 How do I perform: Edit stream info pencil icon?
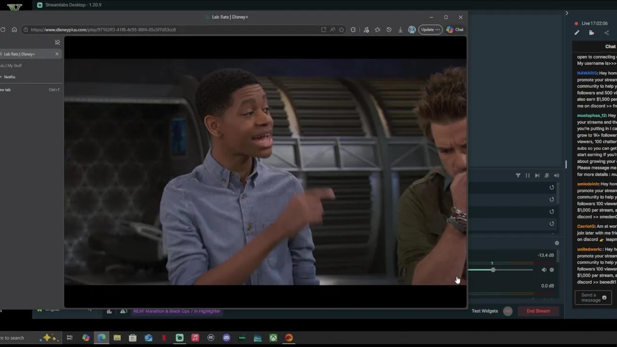tap(577, 33)
